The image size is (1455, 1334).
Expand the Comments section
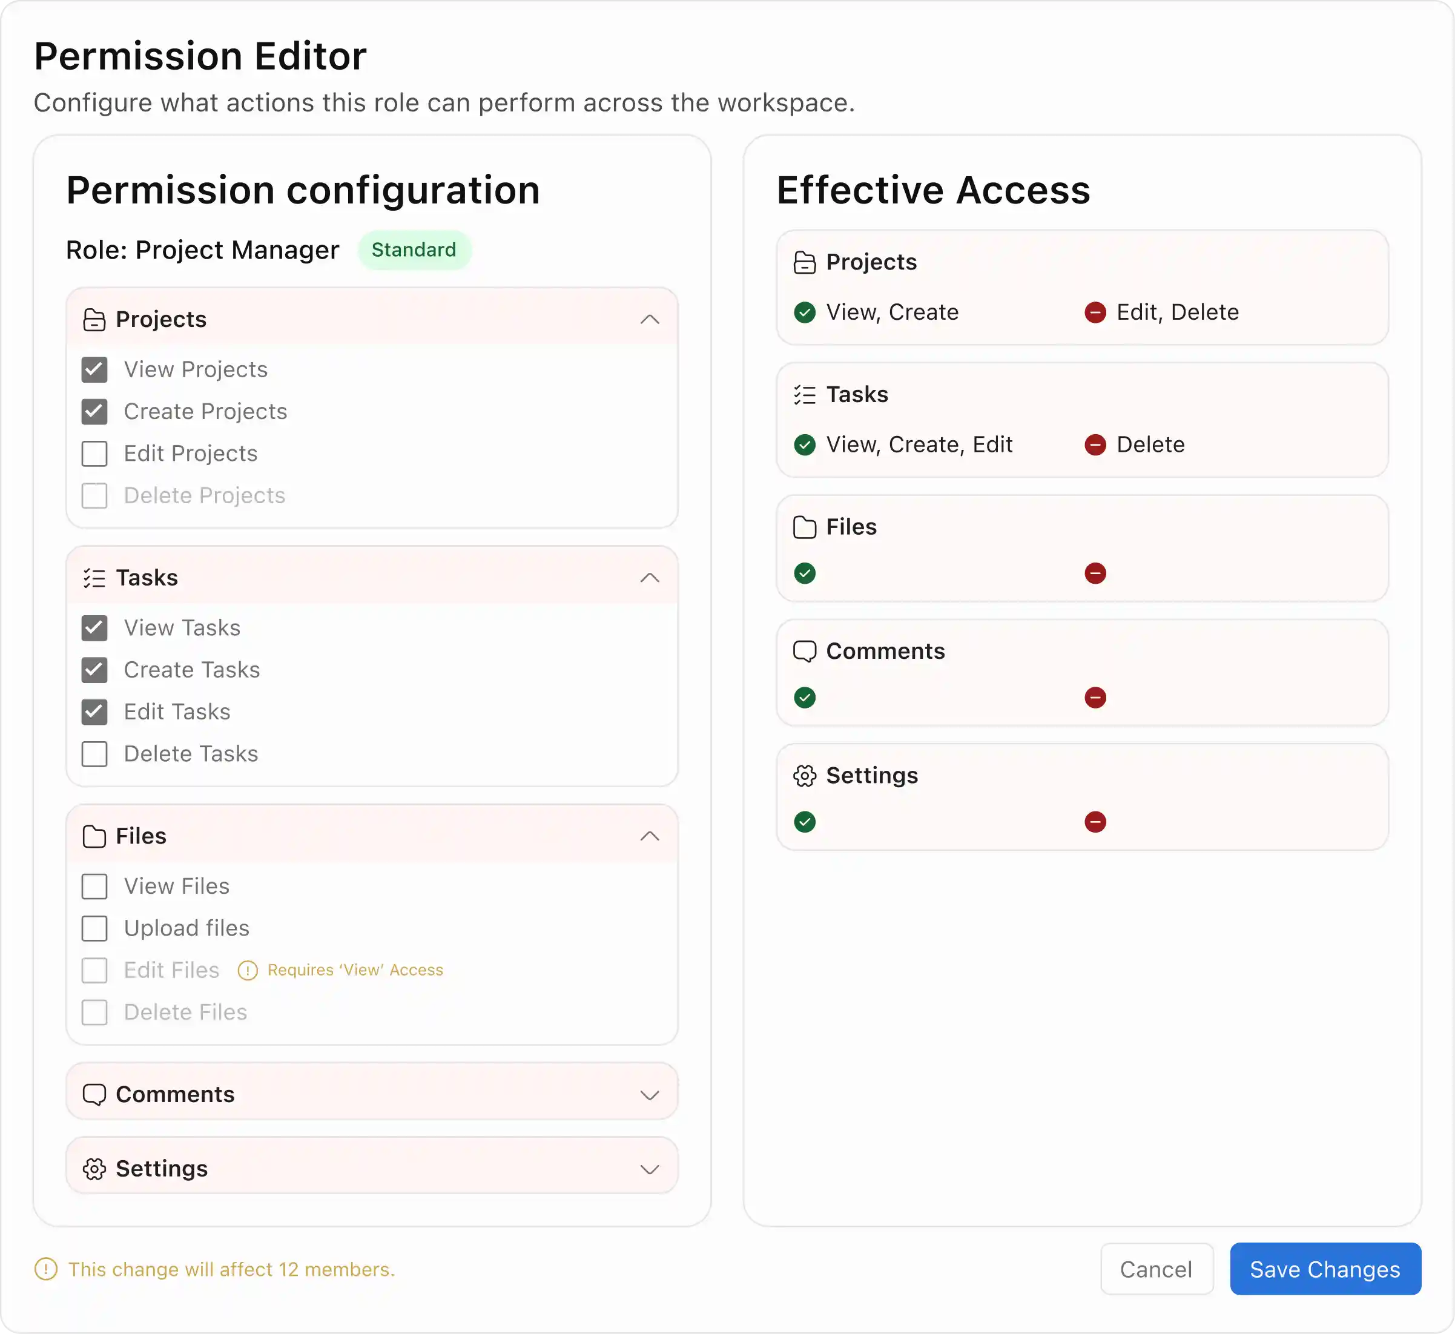click(x=650, y=1095)
